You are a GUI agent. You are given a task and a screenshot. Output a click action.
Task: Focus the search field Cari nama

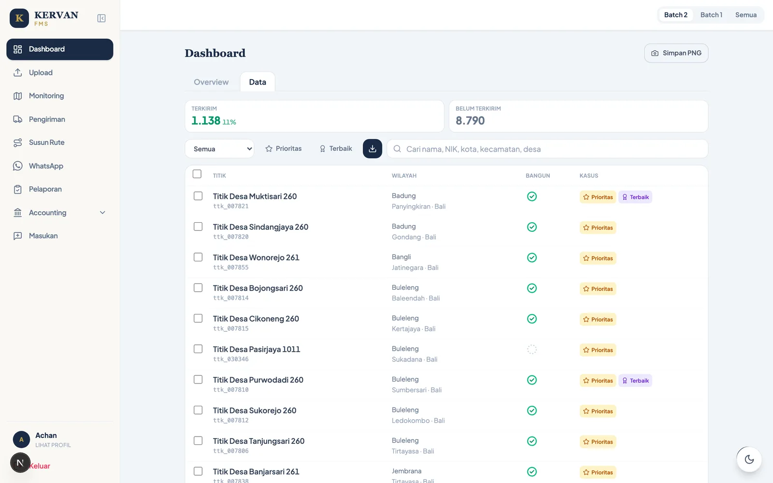(x=547, y=149)
